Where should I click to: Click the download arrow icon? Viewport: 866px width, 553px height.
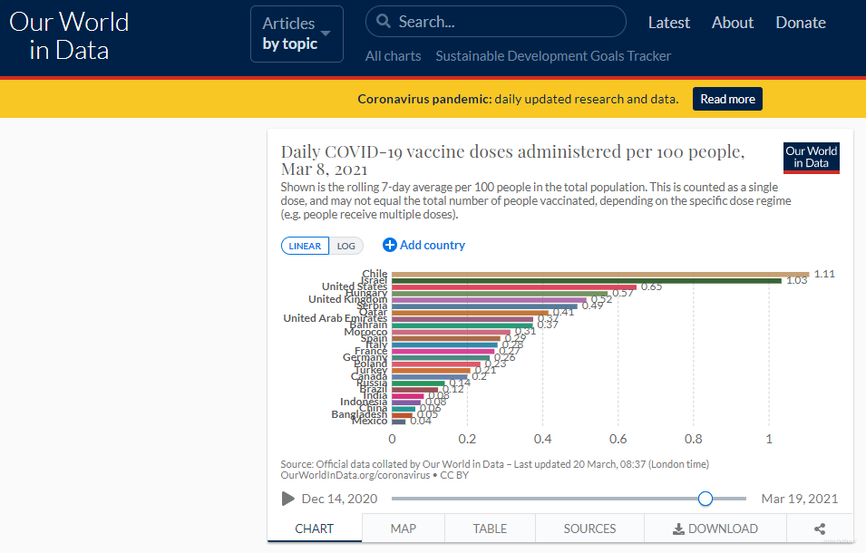pyautogui.click(x=678, y=529)
